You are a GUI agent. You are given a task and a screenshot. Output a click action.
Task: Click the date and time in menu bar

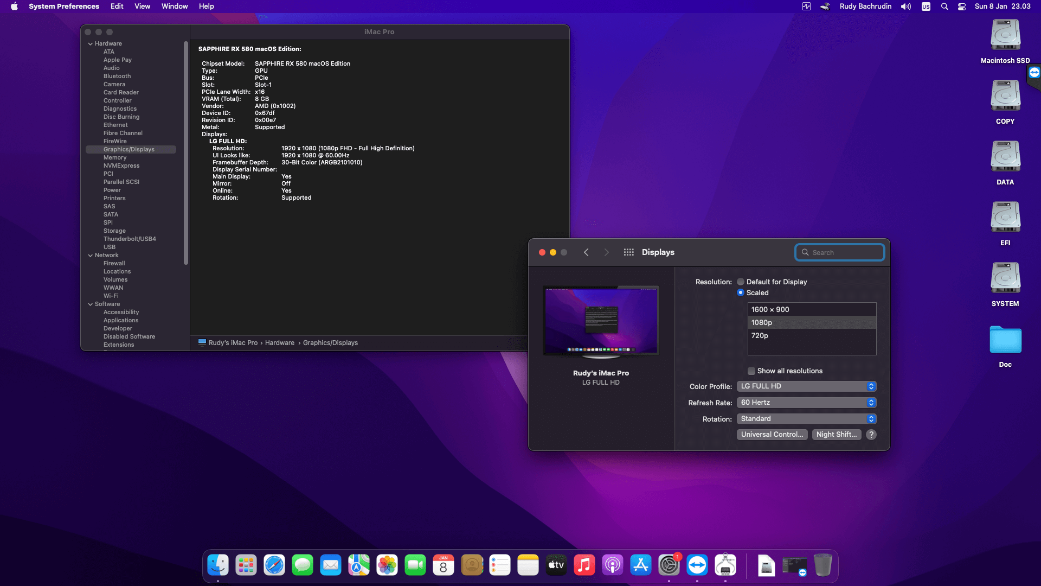(1003, 7)
